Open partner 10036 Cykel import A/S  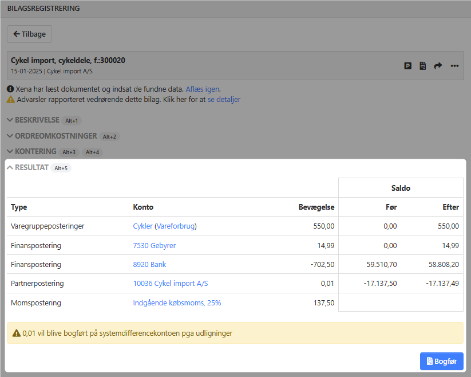[x=170, y=284]
